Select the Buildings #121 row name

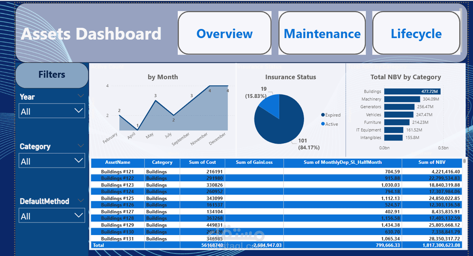pos(117,172)
